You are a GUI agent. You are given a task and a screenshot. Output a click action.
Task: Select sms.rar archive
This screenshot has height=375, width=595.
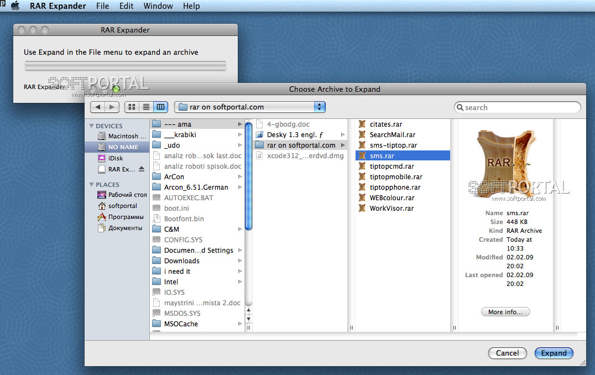[403, 155]
